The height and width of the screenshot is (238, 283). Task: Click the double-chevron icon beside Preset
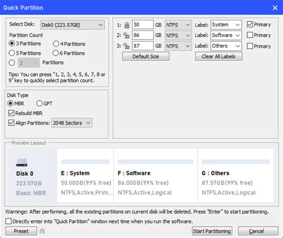point(42,231)
